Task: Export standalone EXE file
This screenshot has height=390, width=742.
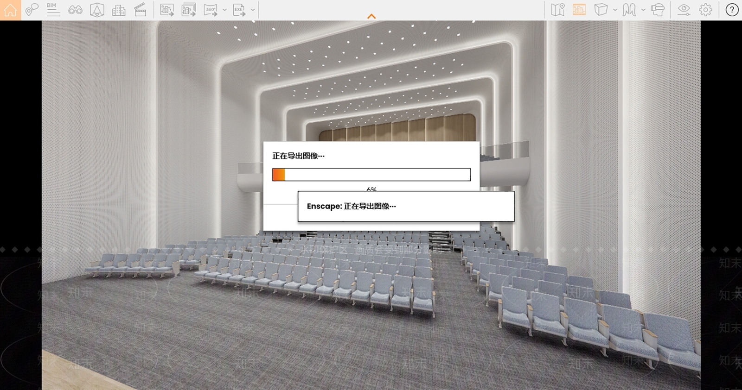Action: 239,10
